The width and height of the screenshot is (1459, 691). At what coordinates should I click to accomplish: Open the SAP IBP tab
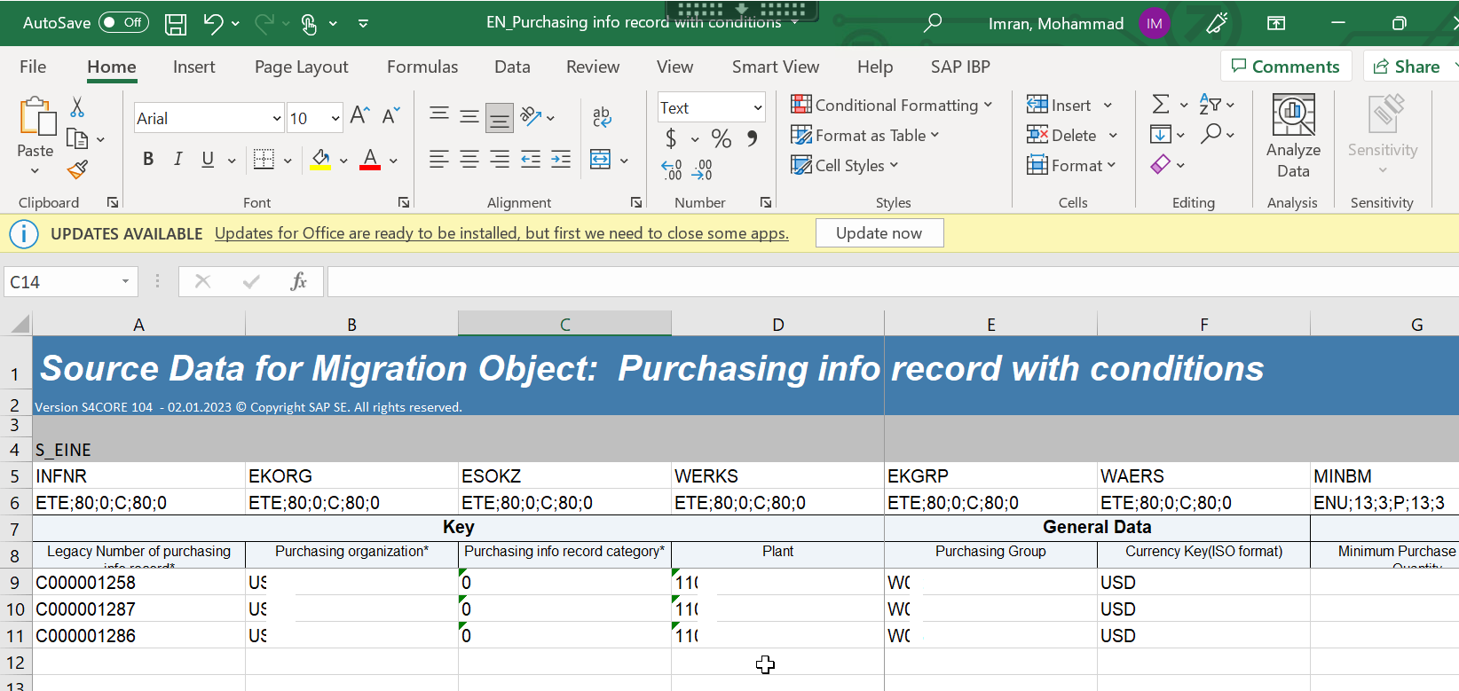[x=960, y=67]
